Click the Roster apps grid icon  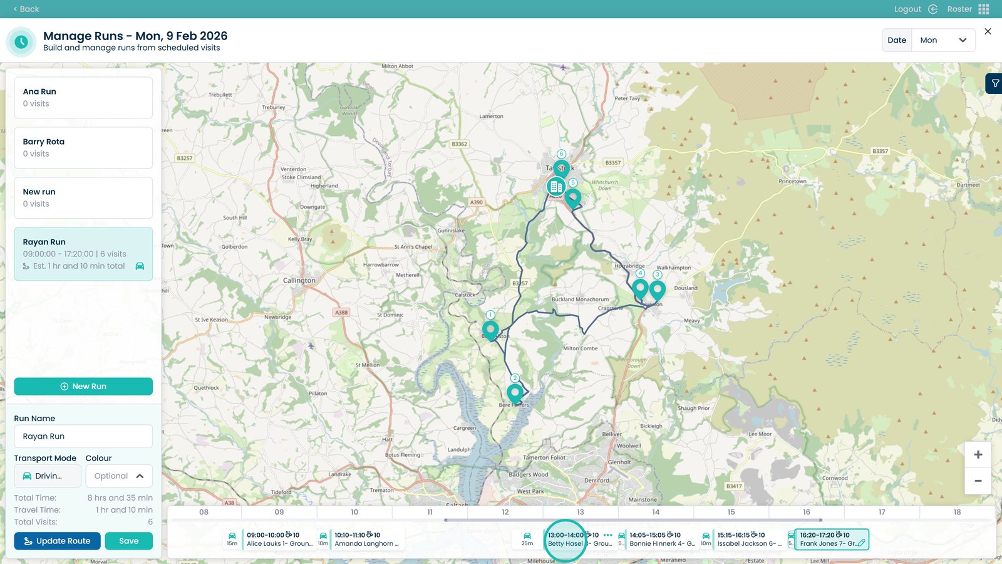pos(984,9)
